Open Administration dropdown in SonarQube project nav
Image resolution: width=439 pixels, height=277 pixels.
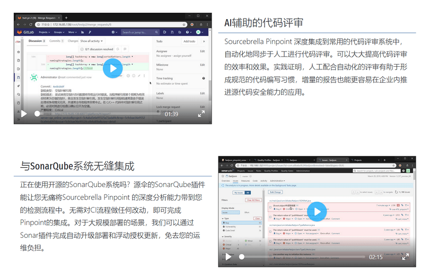click(277, 181)
